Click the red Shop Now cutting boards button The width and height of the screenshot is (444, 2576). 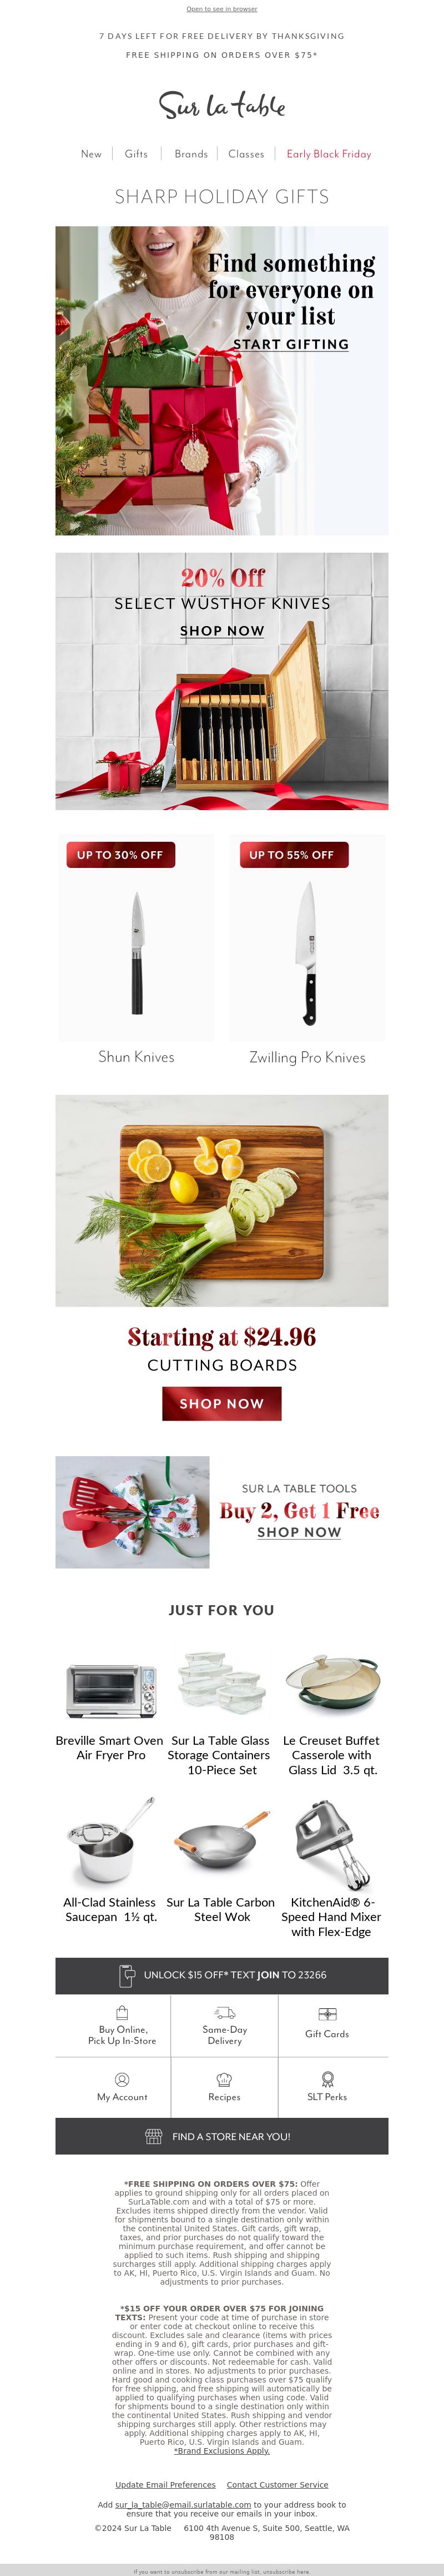pos(221,1403)
